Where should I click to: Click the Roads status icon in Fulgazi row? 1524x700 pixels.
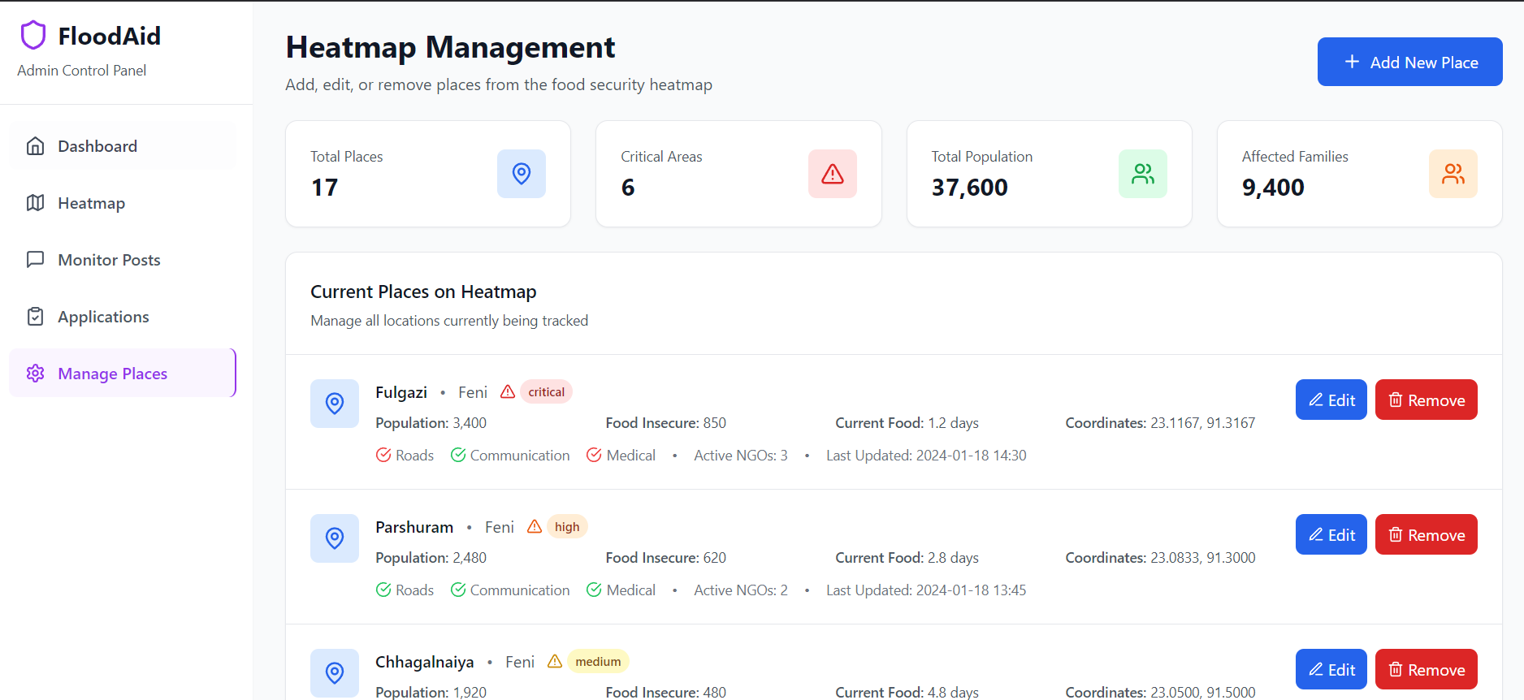point(383,456)
